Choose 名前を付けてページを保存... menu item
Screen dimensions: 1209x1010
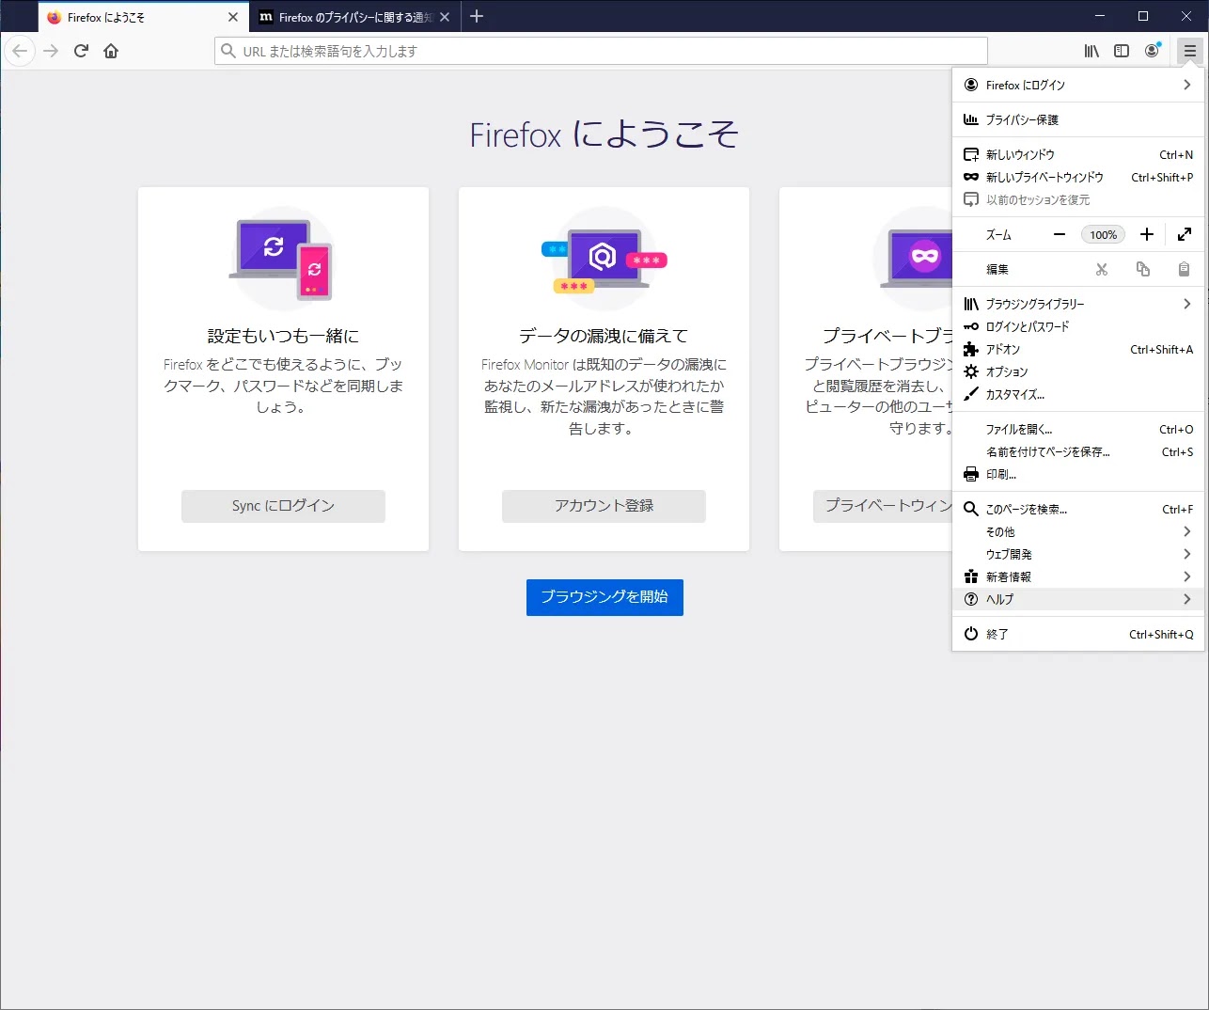pyautogui.click(x=1078, y=451)
